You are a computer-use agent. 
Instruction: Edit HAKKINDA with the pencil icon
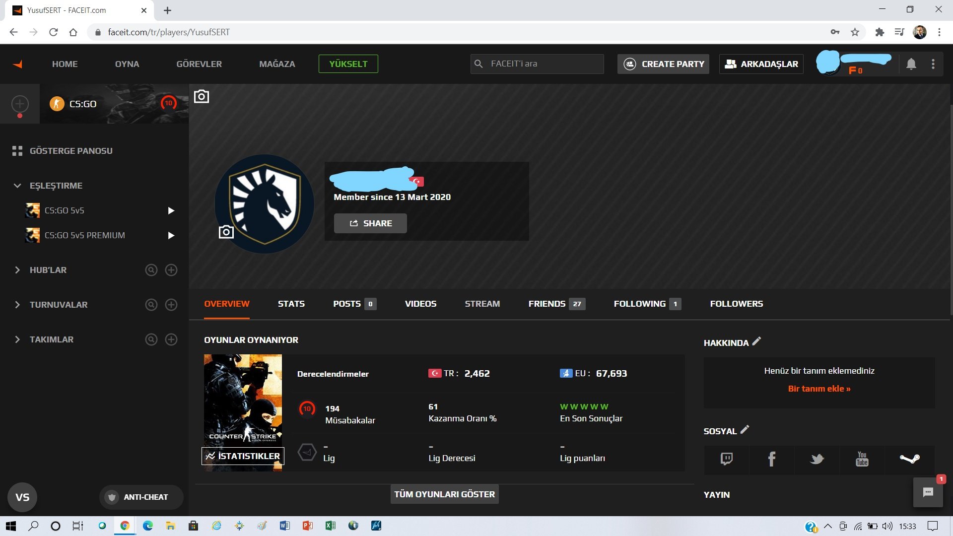(x=756, y=341)
